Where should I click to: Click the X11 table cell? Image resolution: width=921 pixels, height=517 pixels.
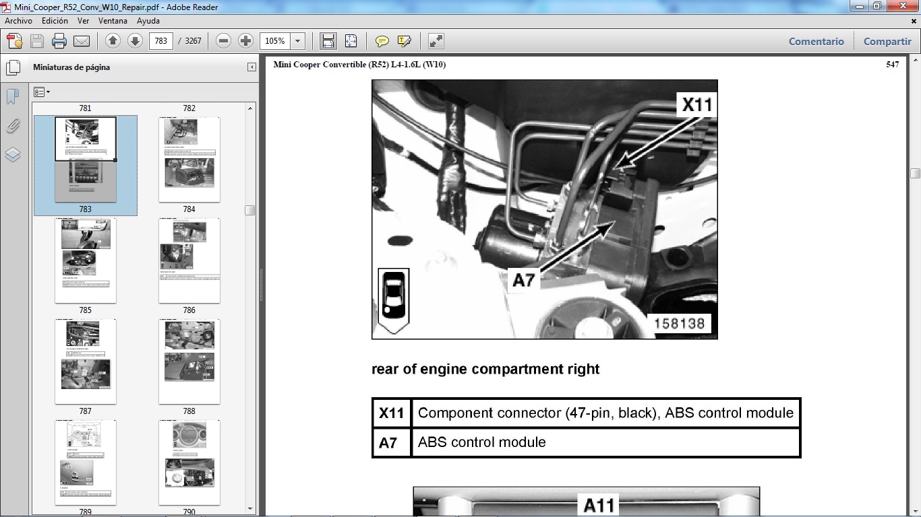click(391, 413)
